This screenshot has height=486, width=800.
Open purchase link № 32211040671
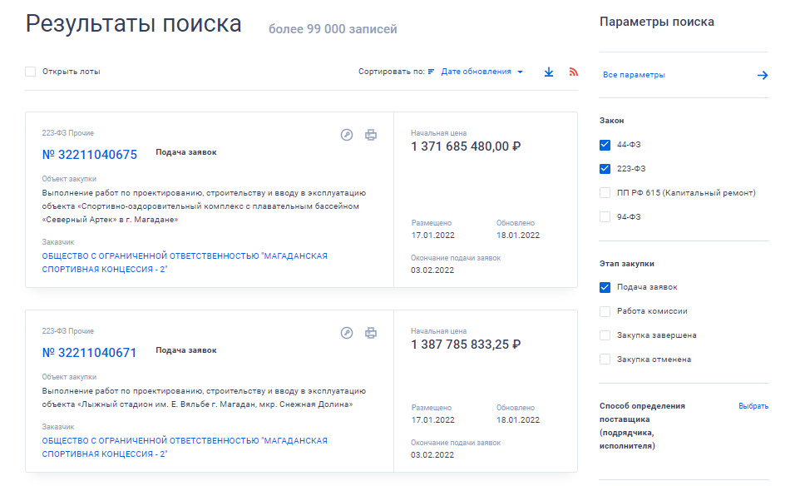coord(89,353)
